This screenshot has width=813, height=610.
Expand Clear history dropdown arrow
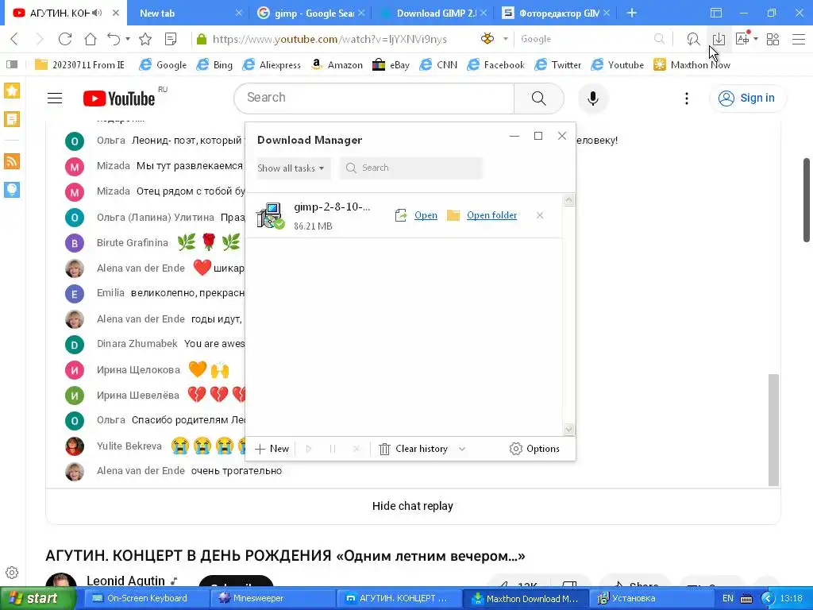click(x=462, y=450)
